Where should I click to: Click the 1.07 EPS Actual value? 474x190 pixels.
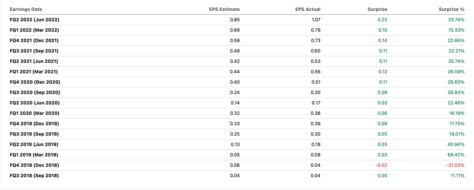pyautogui.click(x=316, y=20)
